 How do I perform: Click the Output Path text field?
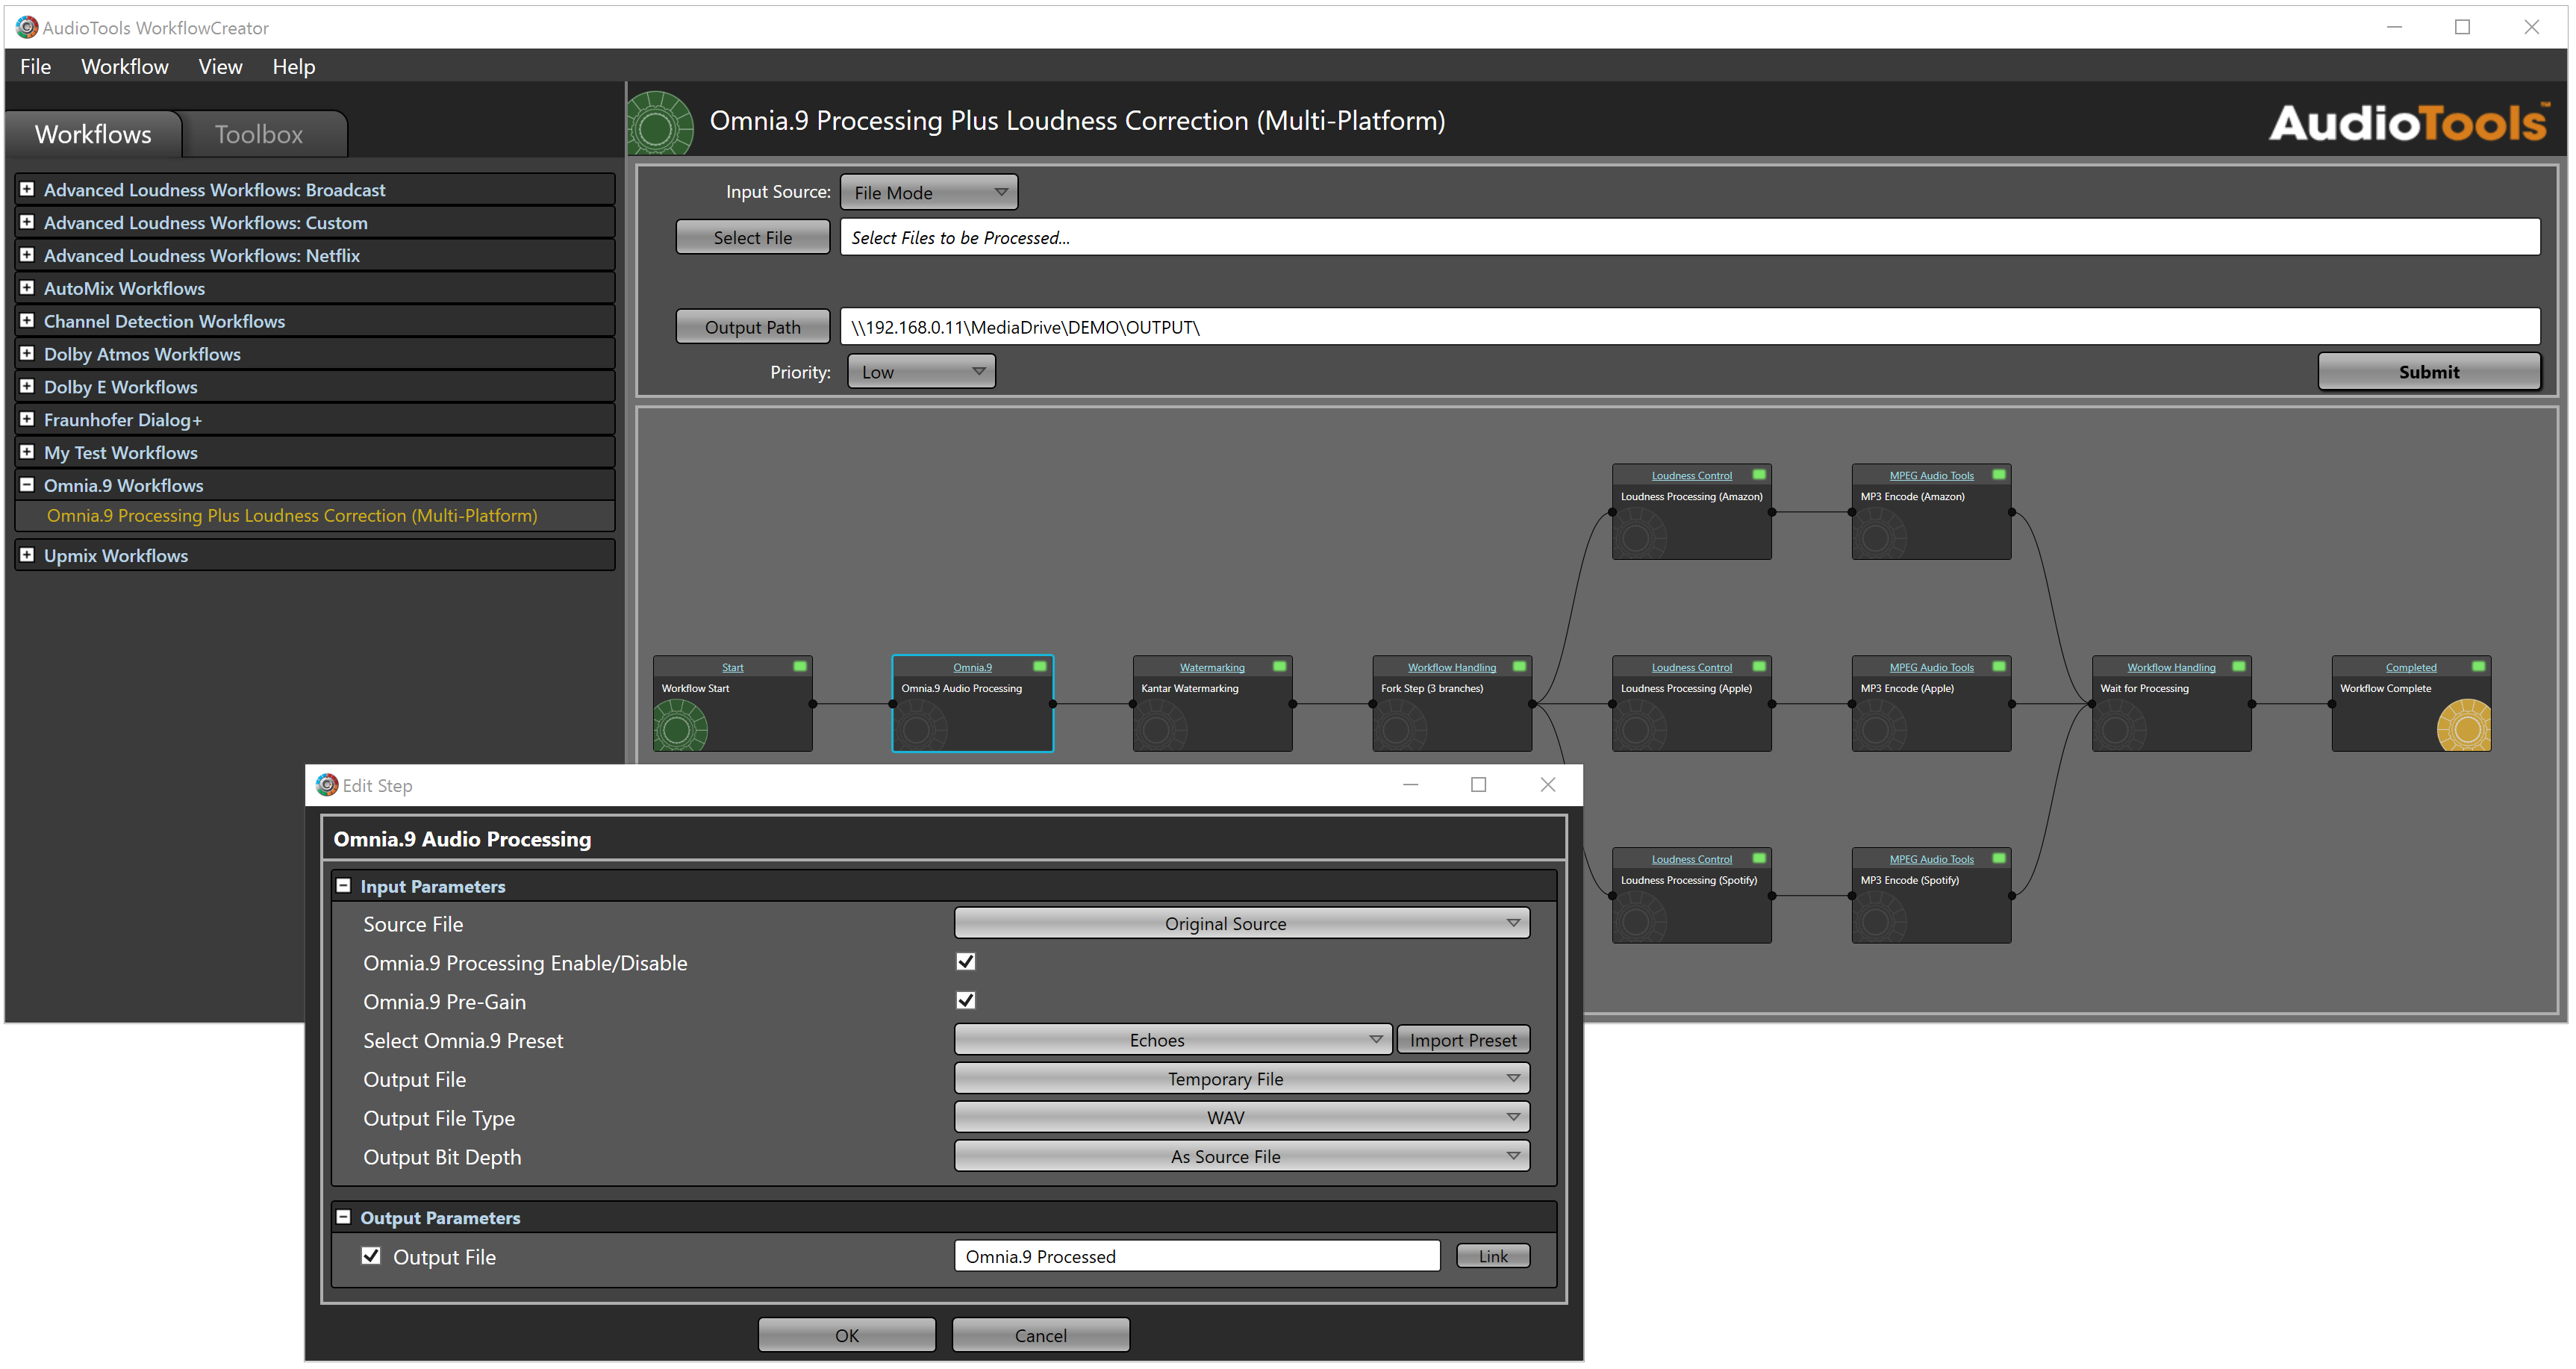[1690, 327]
